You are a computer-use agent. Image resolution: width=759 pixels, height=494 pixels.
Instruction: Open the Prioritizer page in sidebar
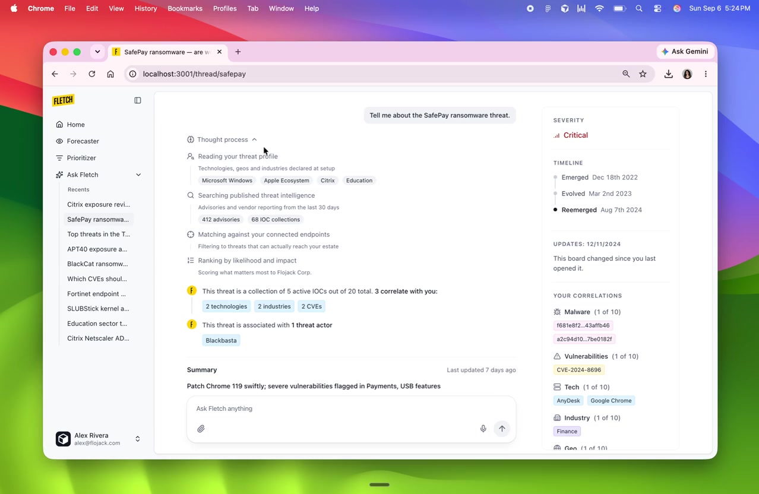coord(81,158)
